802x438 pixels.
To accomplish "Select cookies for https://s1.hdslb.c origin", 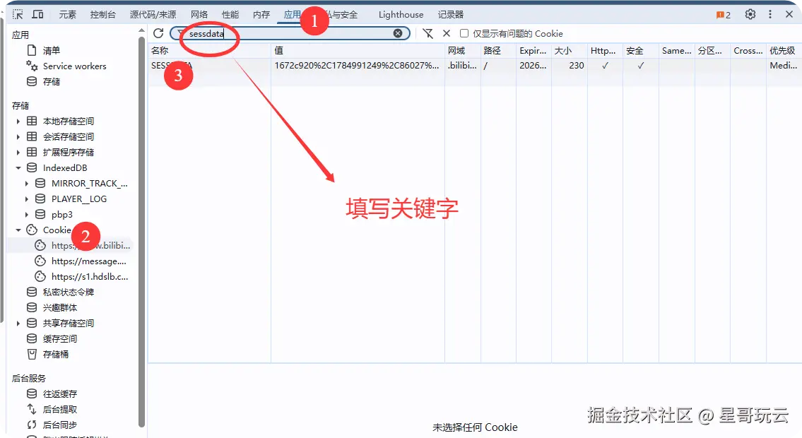I will click(90, 276).
